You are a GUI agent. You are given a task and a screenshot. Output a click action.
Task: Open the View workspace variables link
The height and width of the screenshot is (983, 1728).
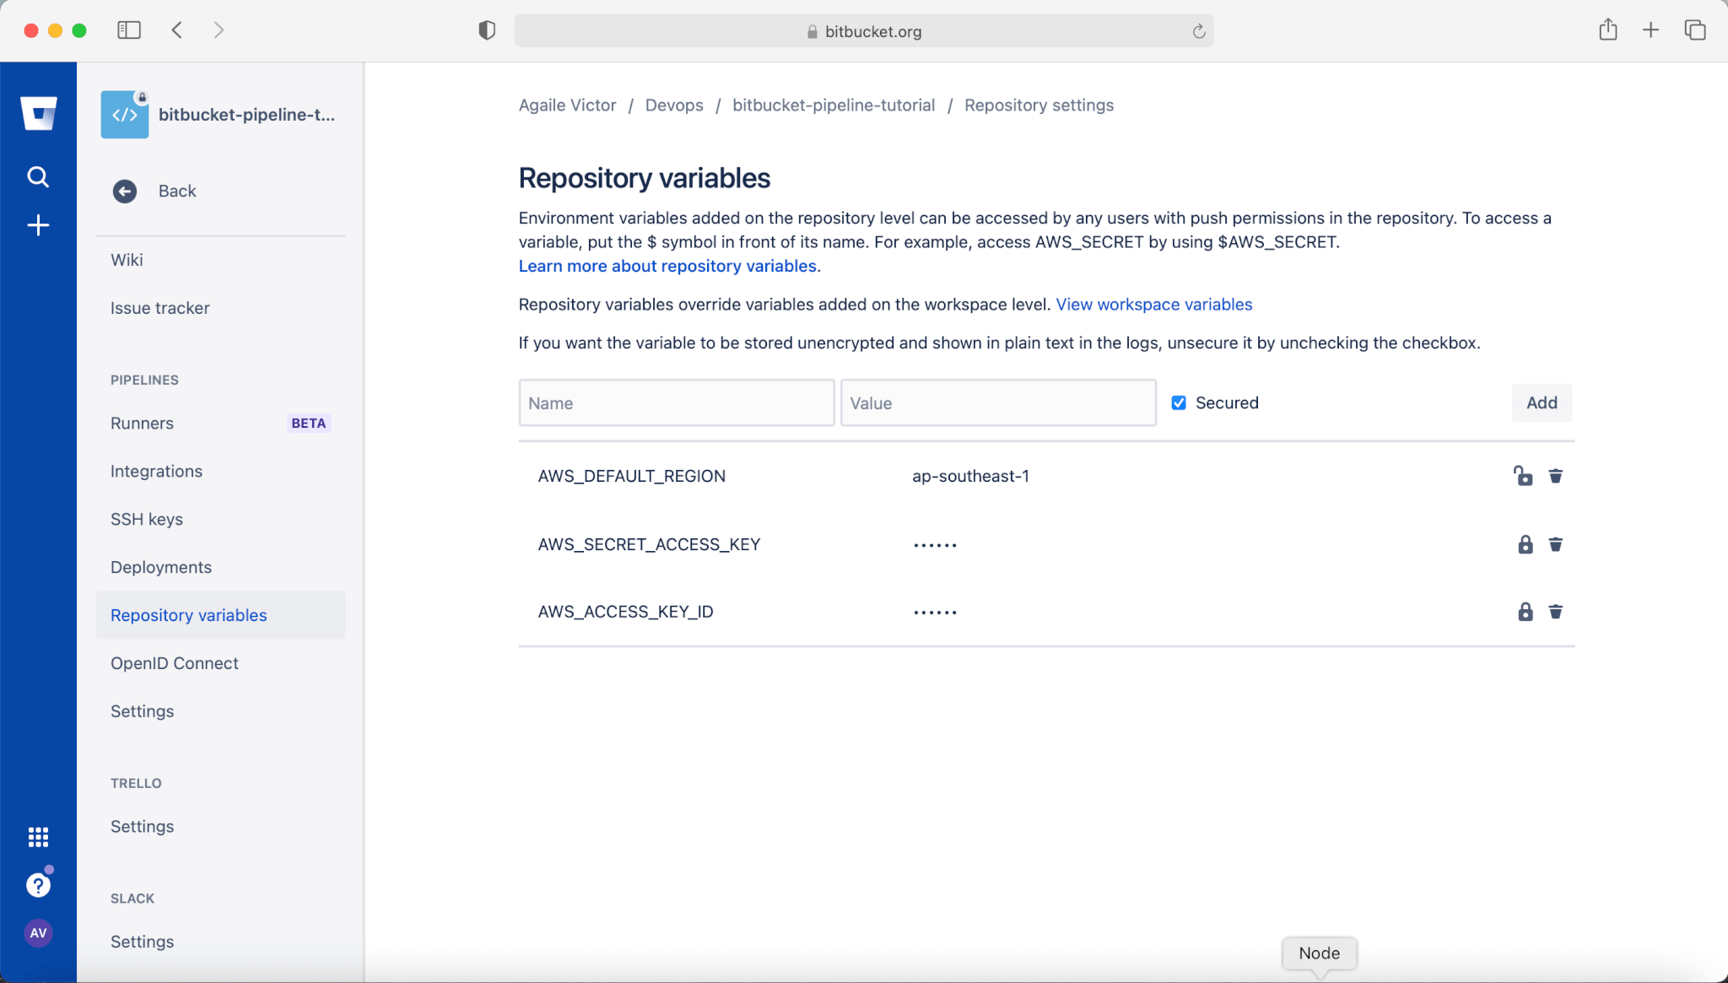[x=1153, y=305]
